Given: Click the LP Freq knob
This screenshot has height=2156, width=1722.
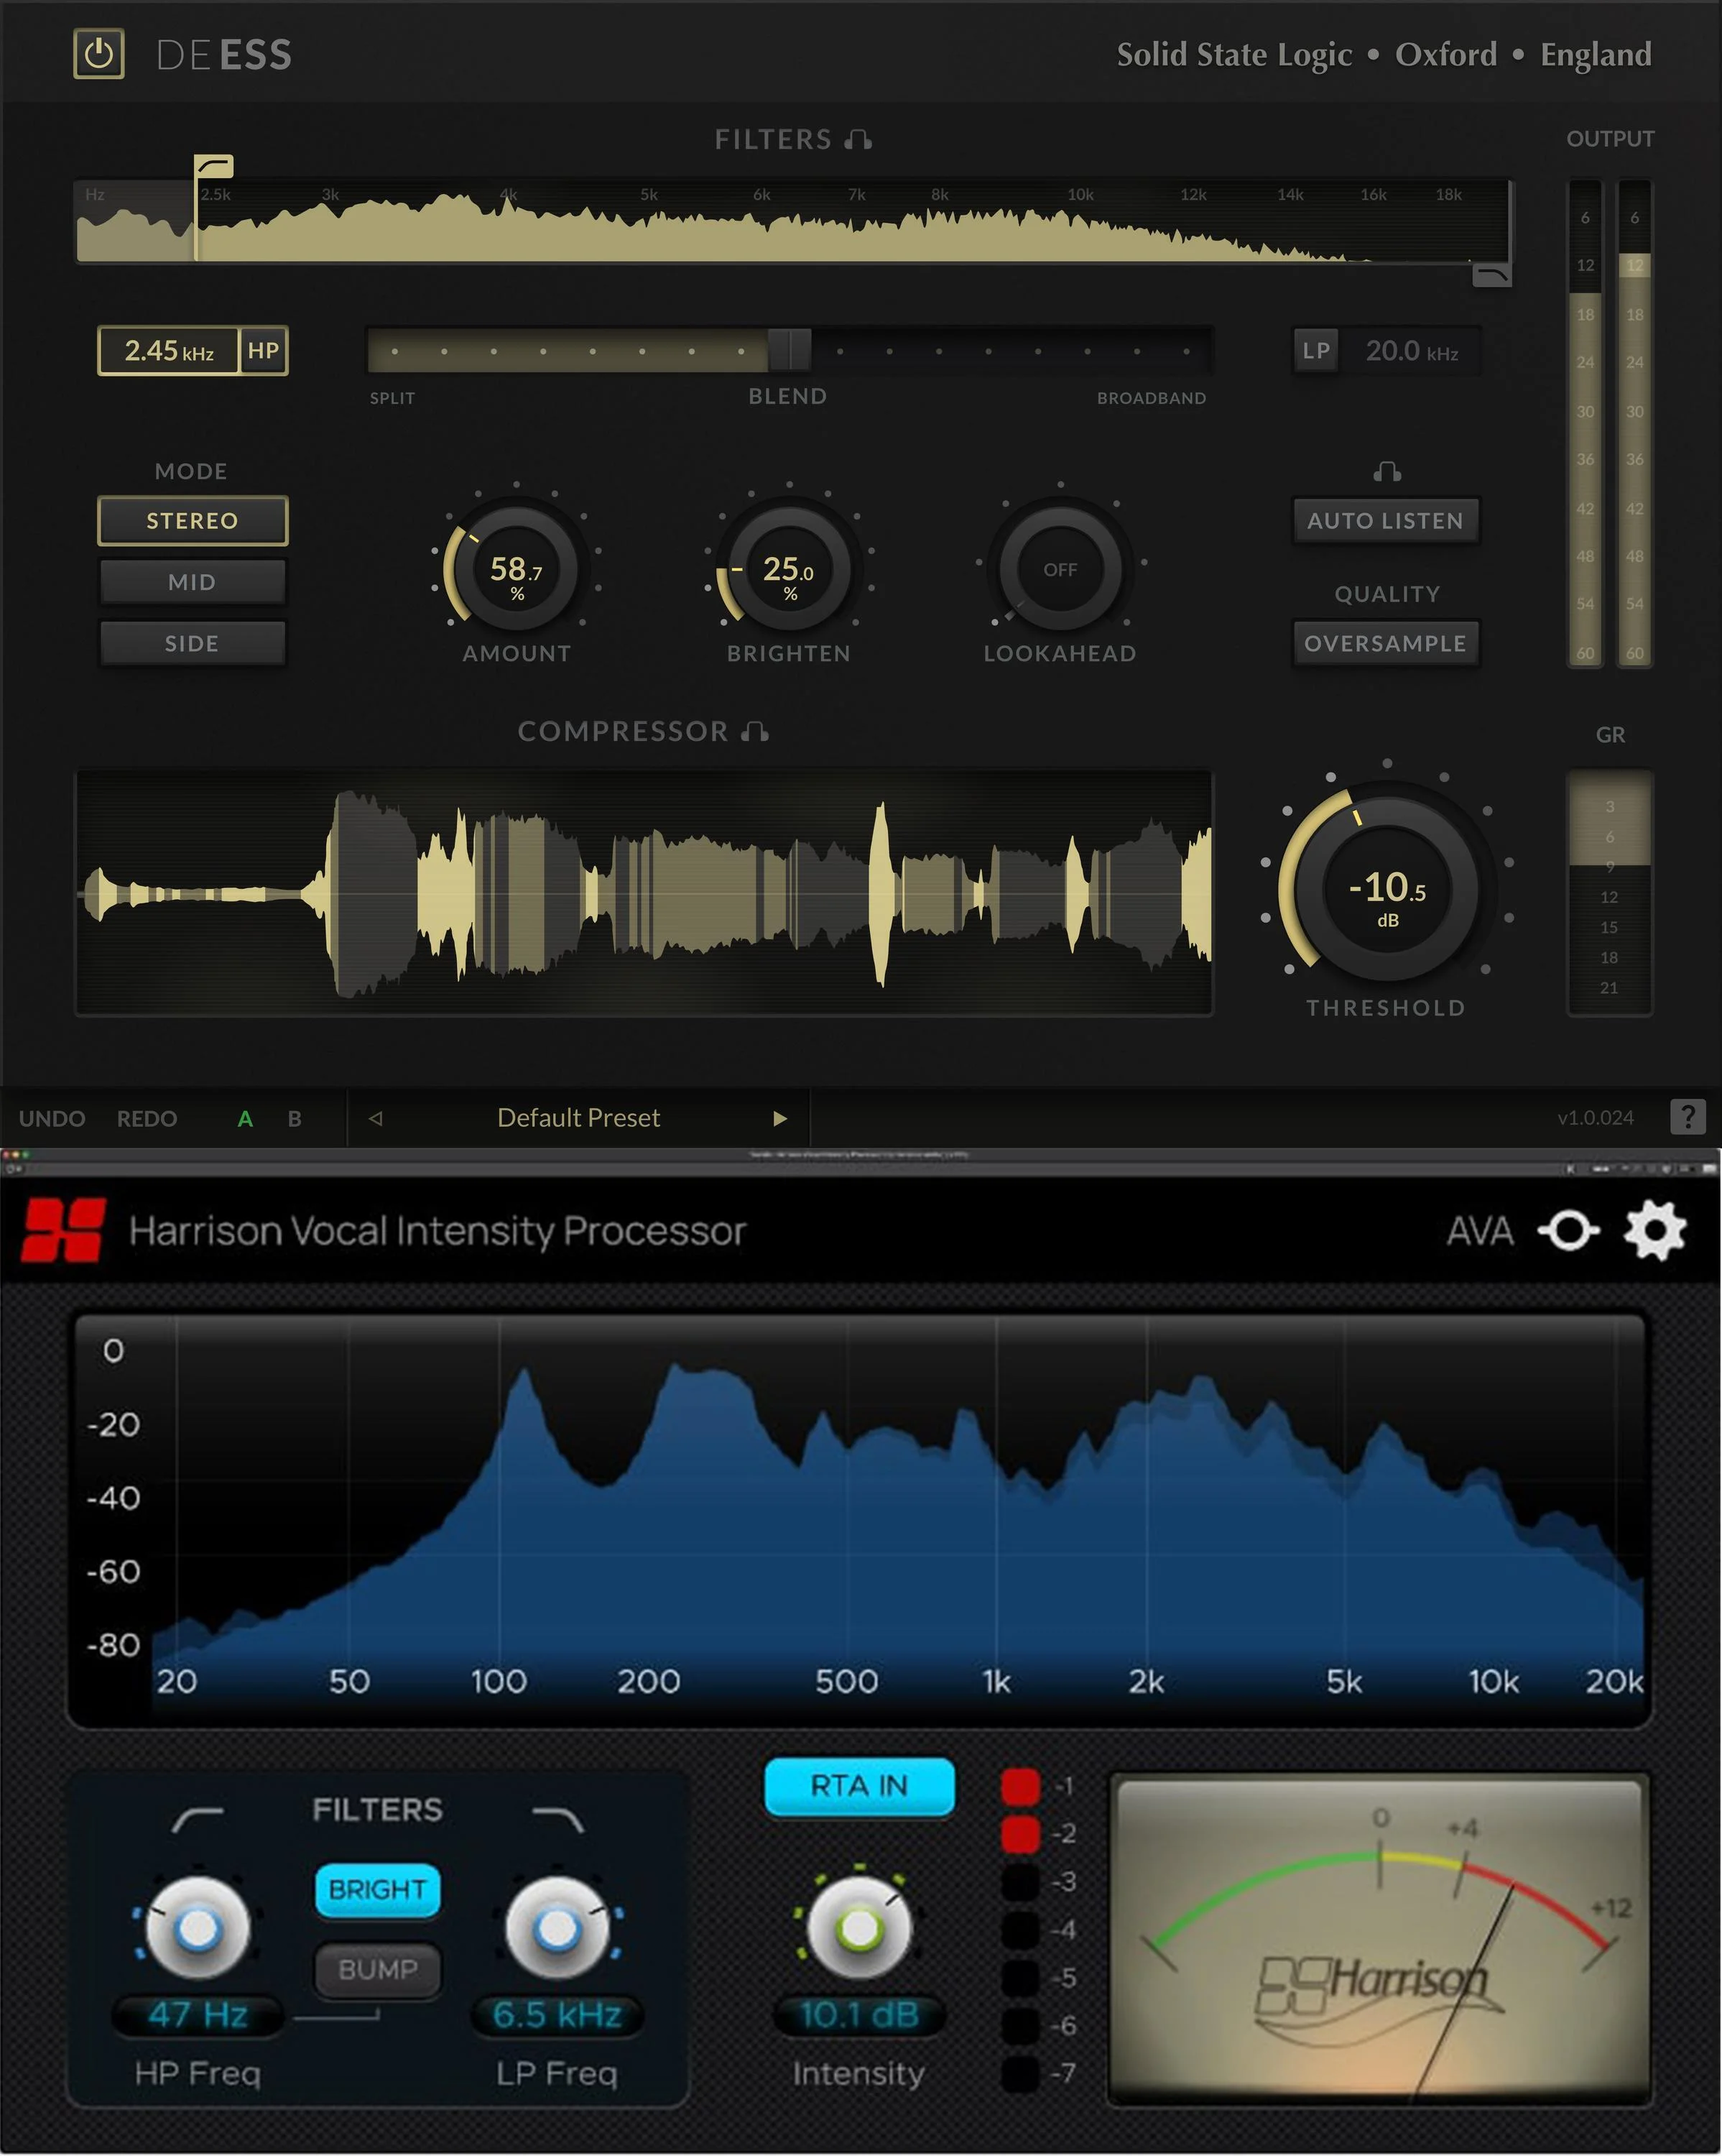Looking at the screenshot, I should click(x=557, y=1927).
